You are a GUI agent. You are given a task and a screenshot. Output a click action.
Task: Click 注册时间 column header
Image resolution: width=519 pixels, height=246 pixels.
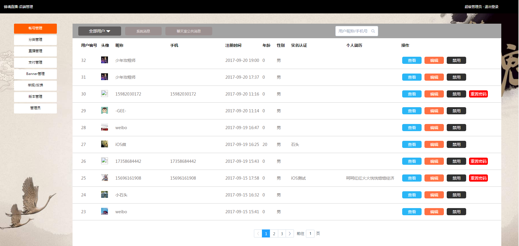coord(233,45)
